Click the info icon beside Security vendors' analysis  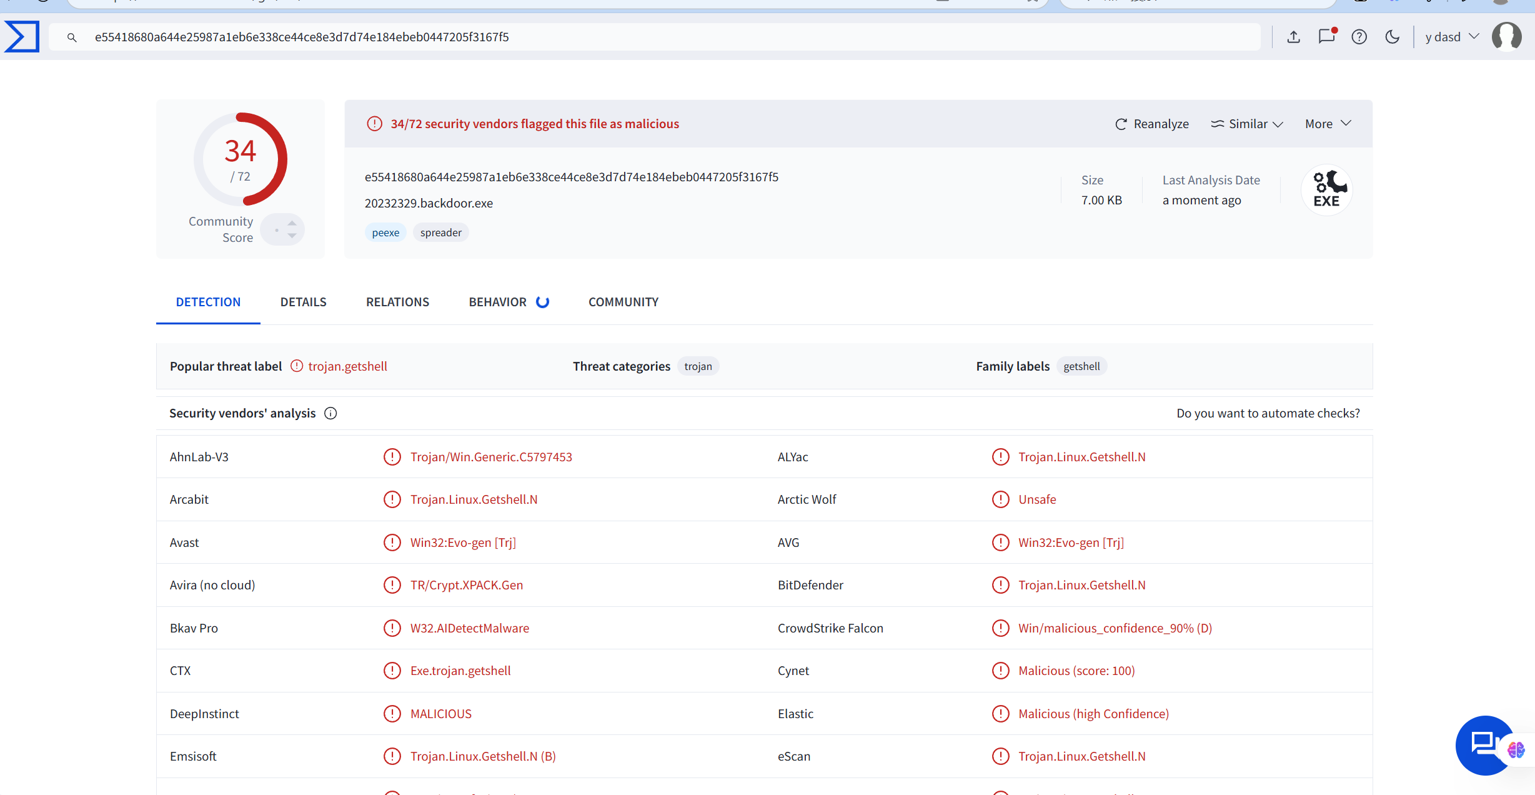[330, 413]
